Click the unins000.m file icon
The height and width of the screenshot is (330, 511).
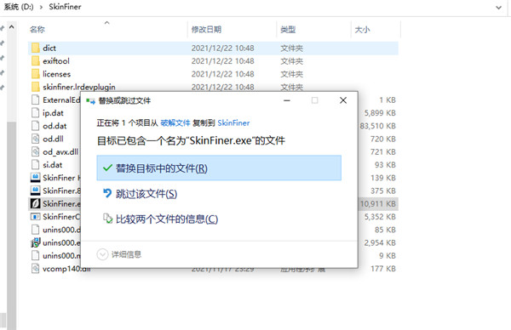[35, 255]
